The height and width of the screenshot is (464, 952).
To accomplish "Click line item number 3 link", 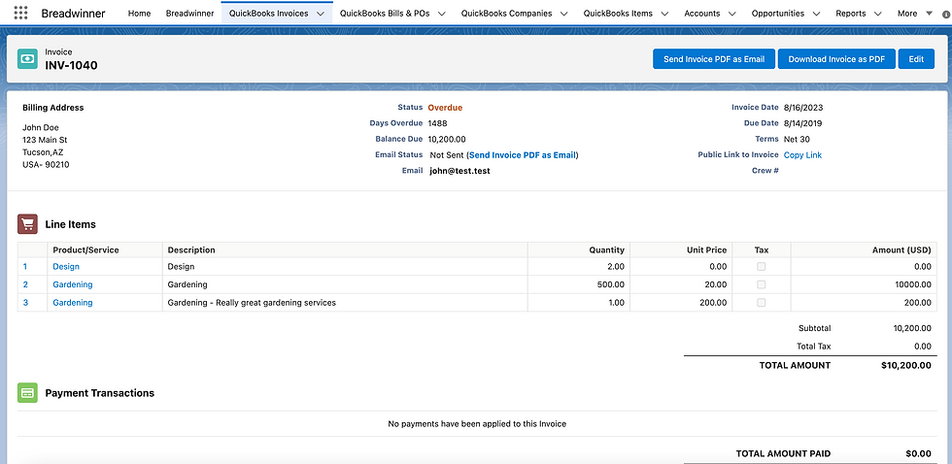I will (25, 302).
